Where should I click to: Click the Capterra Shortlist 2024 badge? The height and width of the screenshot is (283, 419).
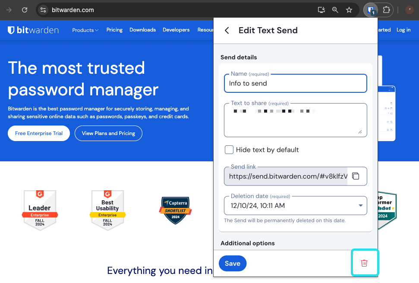click(175, 211)
